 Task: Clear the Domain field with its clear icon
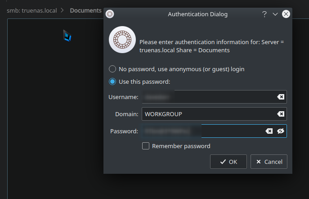pos(281,114)
